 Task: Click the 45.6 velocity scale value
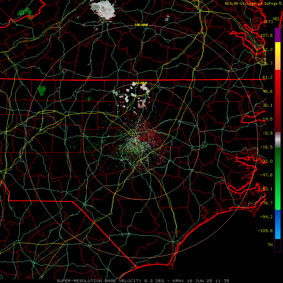(268, 91)
